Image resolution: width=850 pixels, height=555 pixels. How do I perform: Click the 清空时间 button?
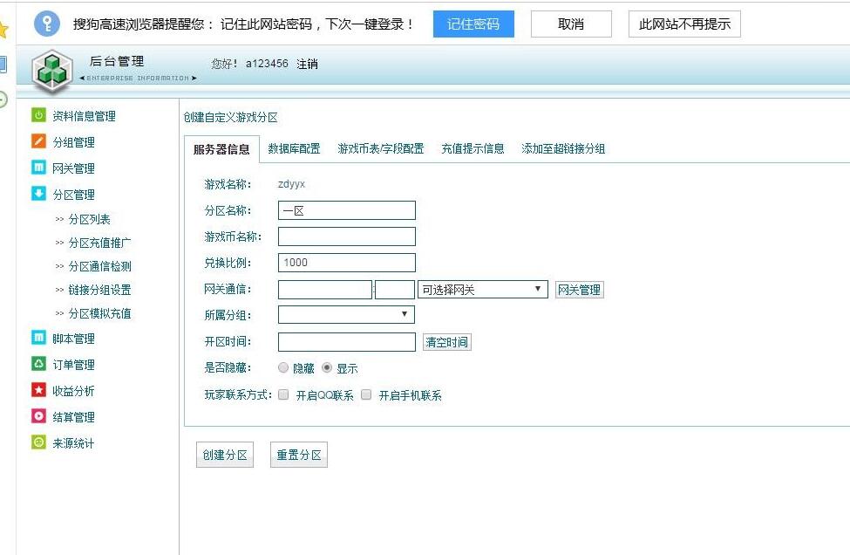coord(446,342)
